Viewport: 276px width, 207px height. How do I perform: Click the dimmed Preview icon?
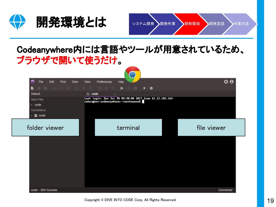click(135, 88)
